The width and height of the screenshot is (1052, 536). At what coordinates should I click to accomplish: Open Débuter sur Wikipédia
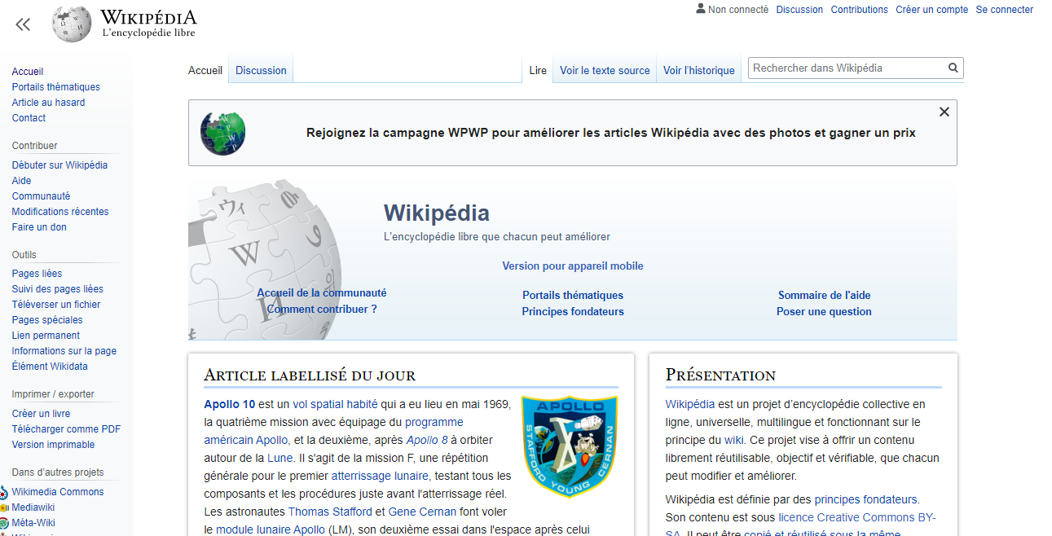coord(59,165)
